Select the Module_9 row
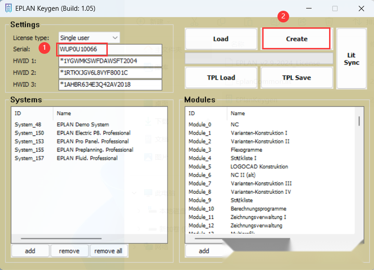The image size is (374, 270). 270,200
